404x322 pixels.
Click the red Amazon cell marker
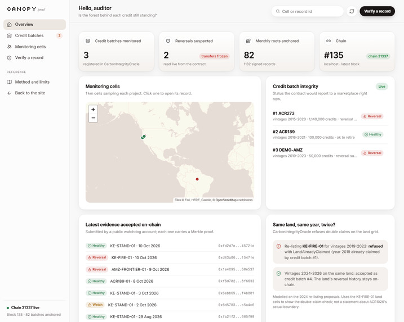[197, 179]
